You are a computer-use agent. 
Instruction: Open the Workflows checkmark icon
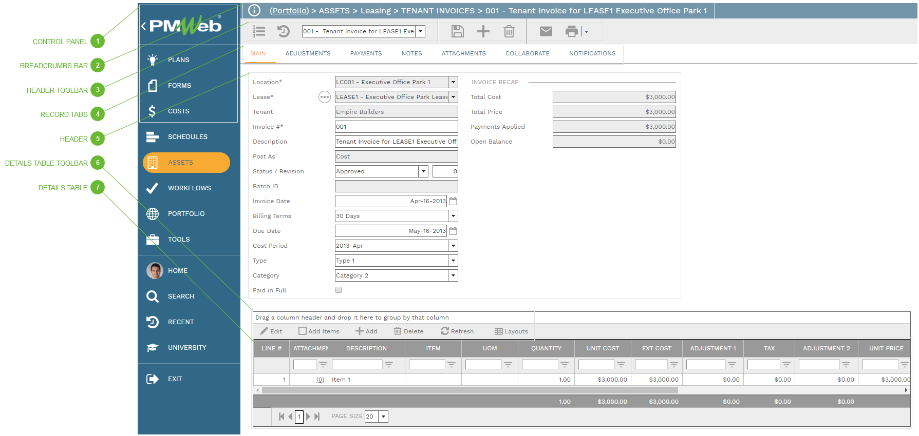click(152, 188)
